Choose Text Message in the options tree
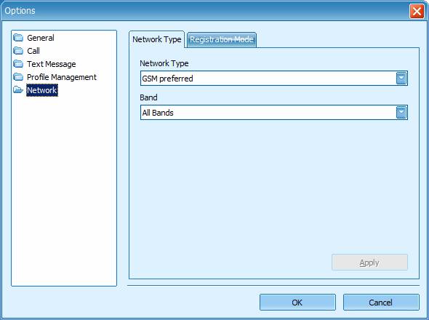Viewport: 429px width, 320px height. 52,64
